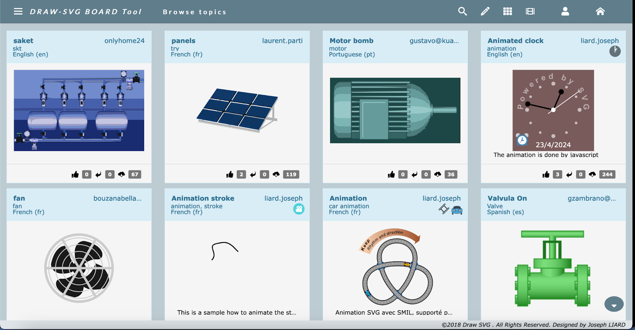Click the blue car icon on Animation card
The width and height of the screenshot is (635, 330).
[457, 210]
